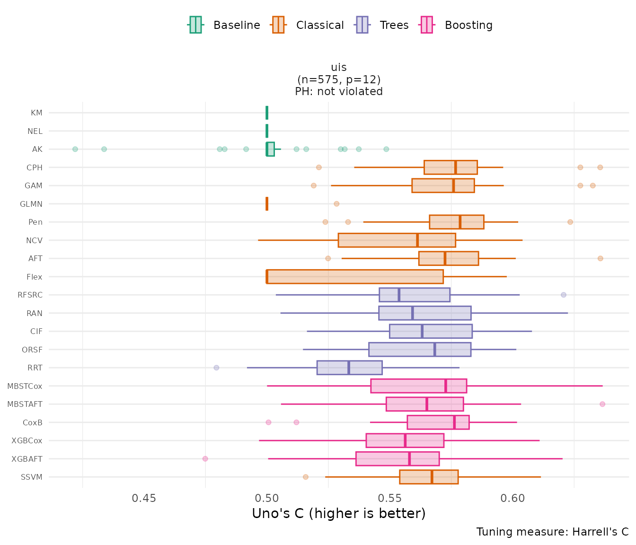Click the "uis" facet title text
This screenshot has height=545, width=636.
click(339, 68)
